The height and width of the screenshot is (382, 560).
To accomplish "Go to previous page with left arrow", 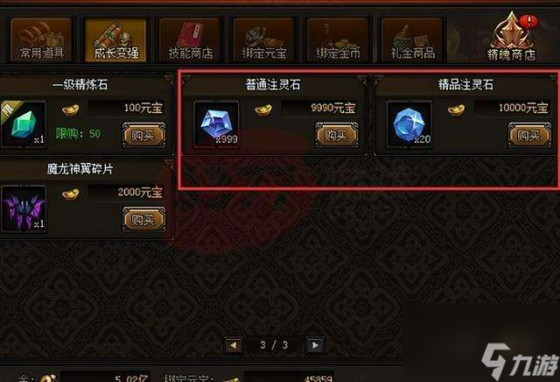I will 234,345.
